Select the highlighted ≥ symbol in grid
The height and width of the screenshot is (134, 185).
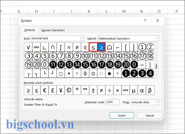101,47
